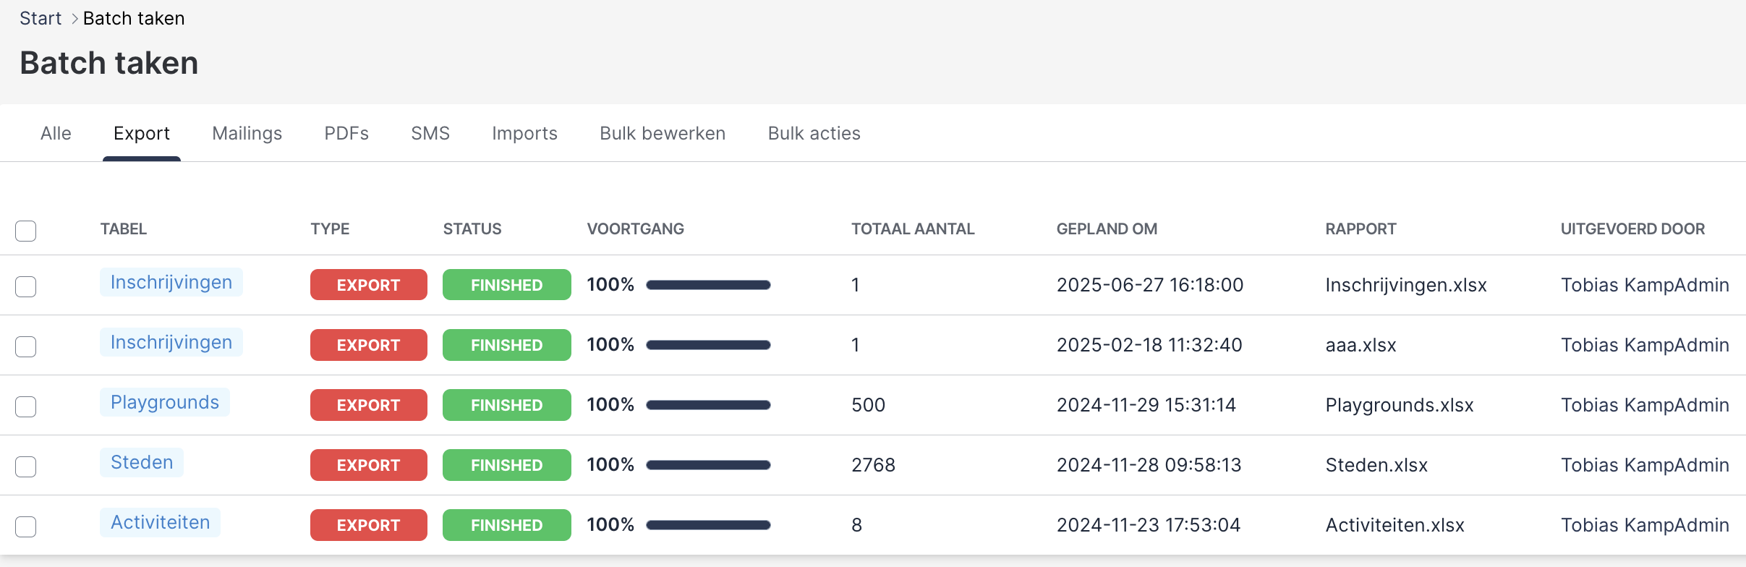This screenshot has height=567, width=1746.
Task: Click the FINISHED badge in Steden row
Action: click(506, 465)
